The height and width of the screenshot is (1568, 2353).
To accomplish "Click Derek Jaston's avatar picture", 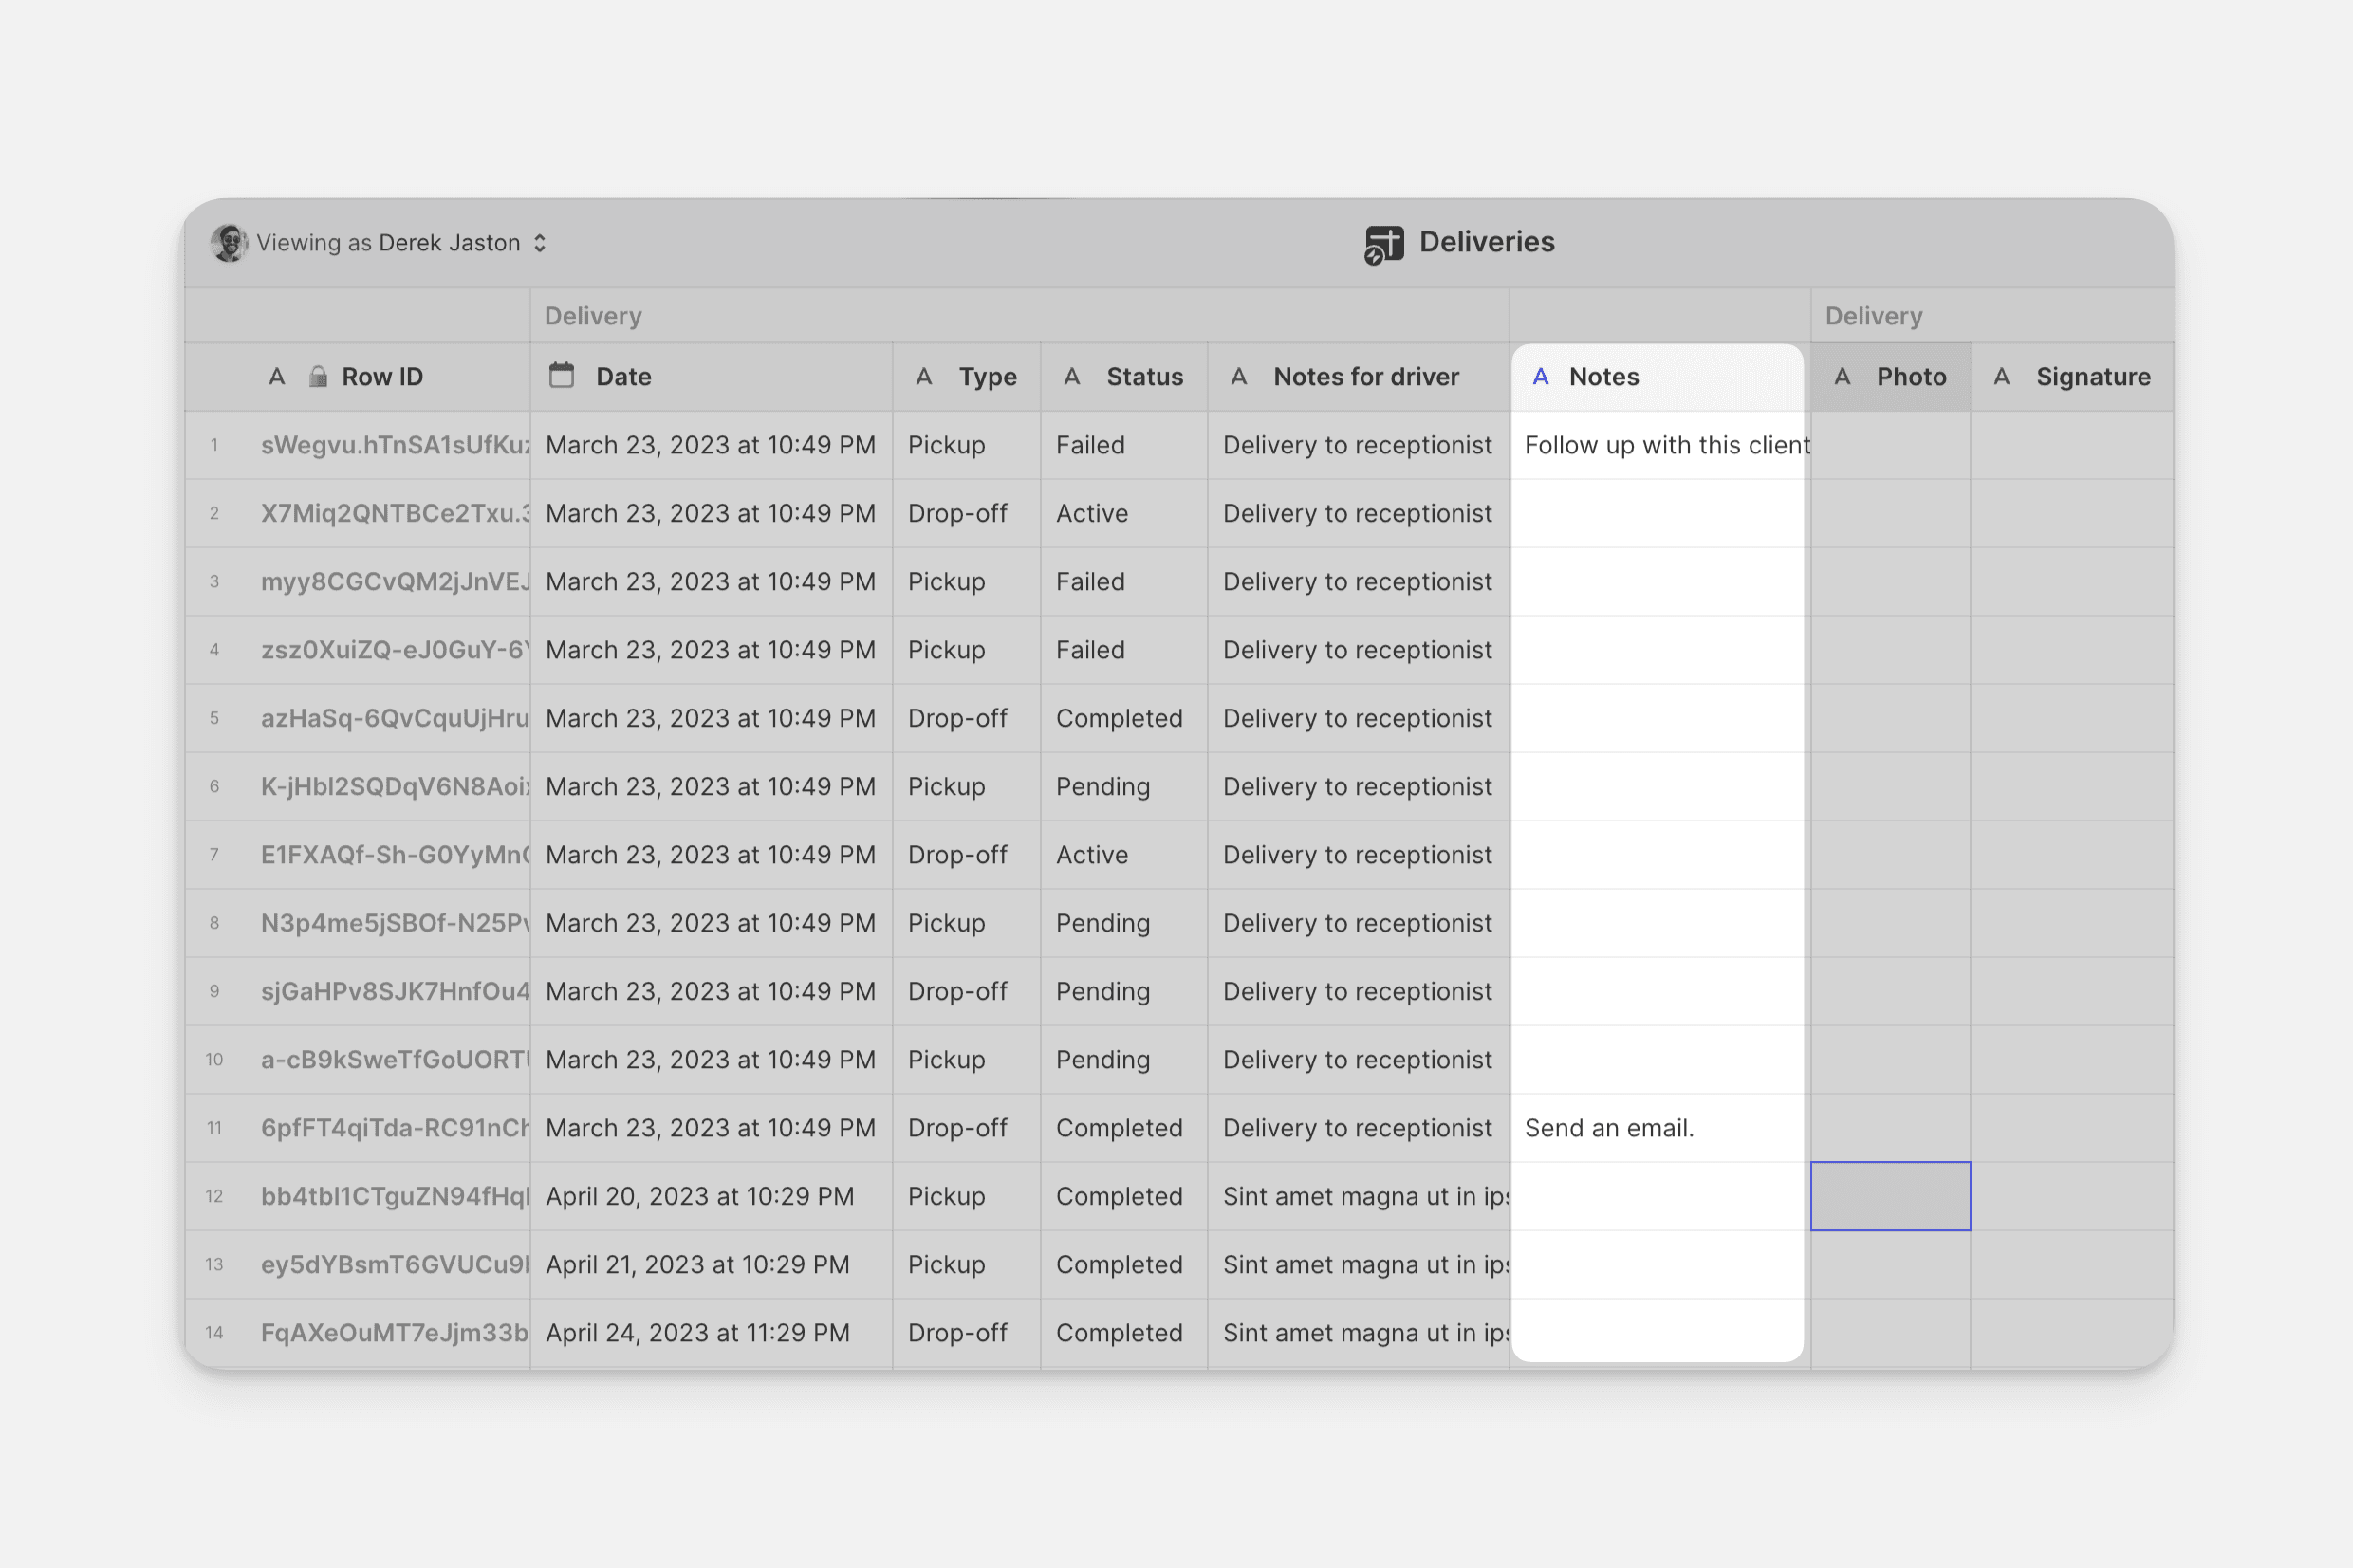I will tap(229, 243).
